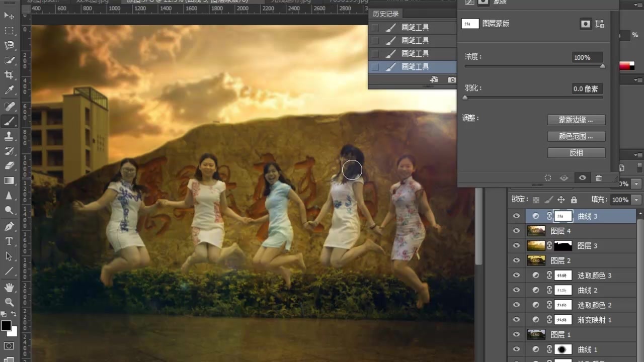Select the 图层 2 layer thumbnail
The image size is (644, 362).
point(536,260)
